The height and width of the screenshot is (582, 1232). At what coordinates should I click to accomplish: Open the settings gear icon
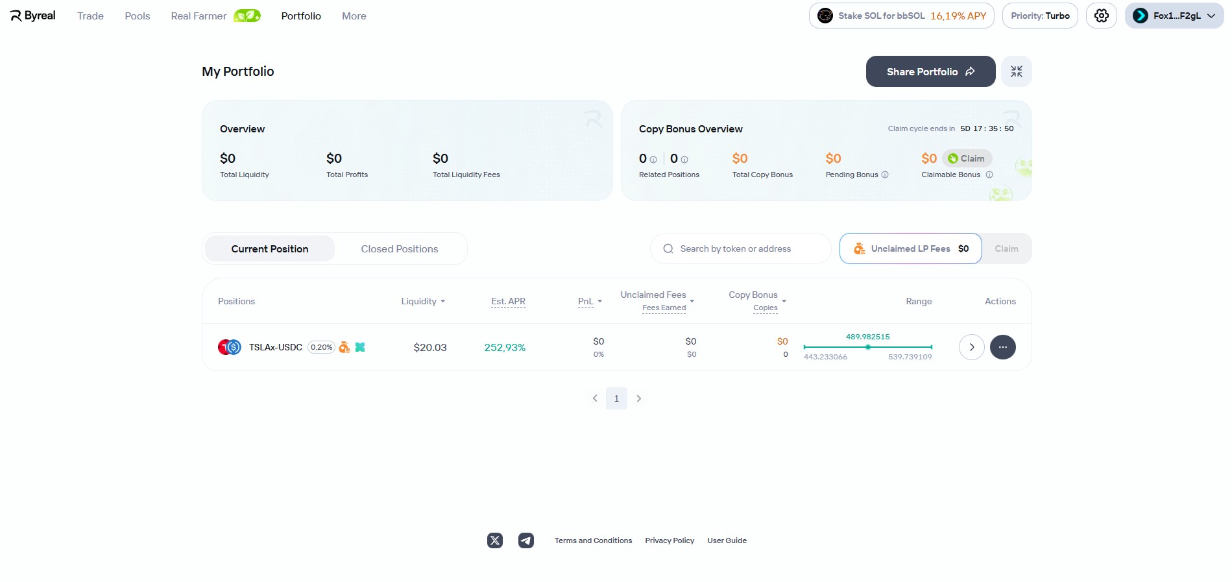coord(1102,16)
